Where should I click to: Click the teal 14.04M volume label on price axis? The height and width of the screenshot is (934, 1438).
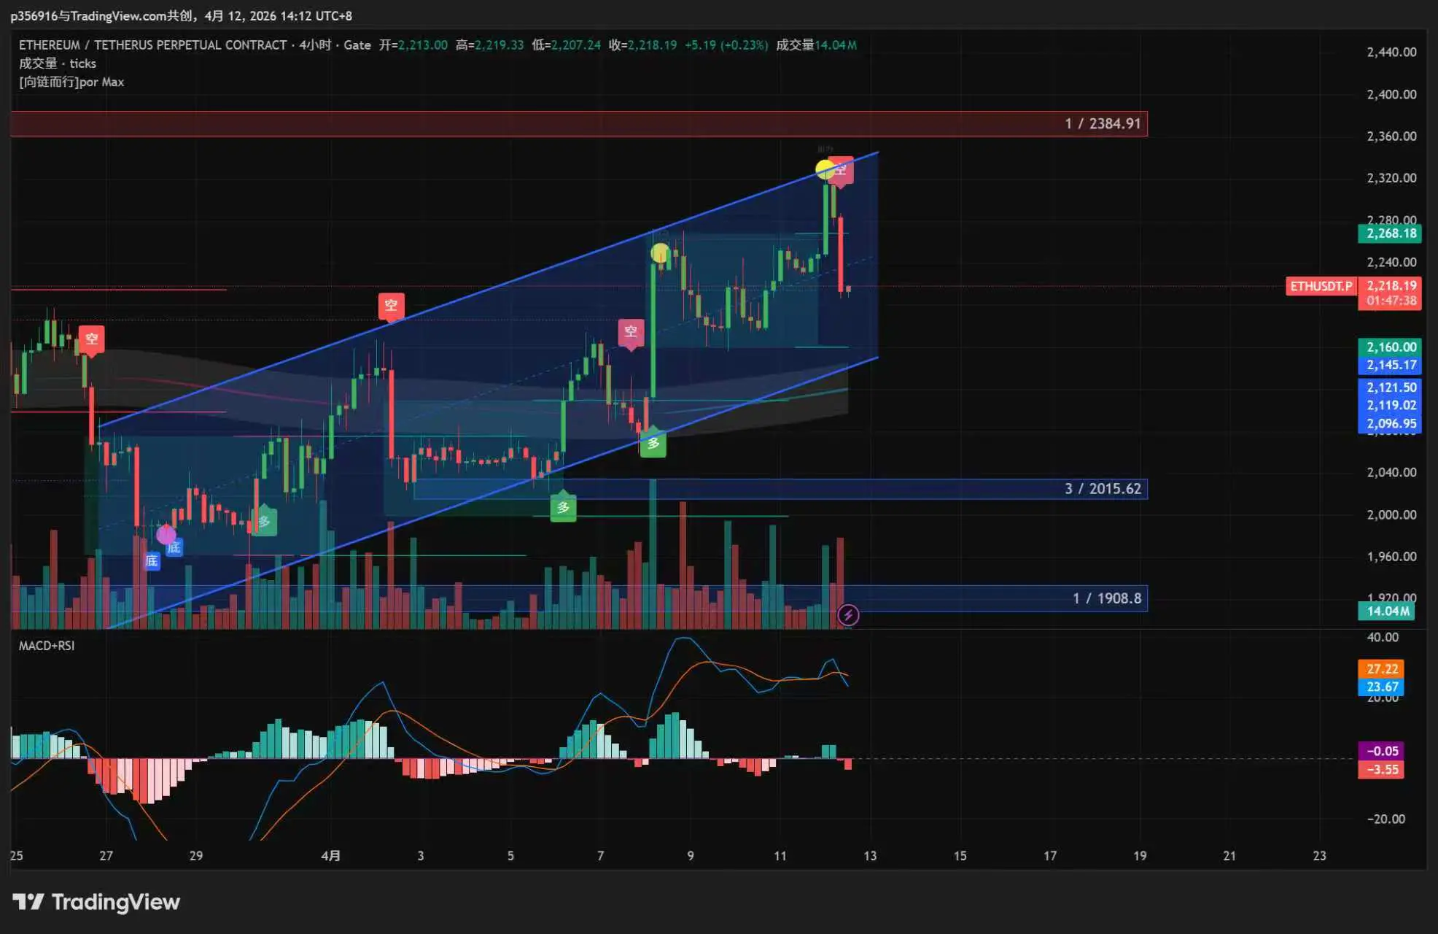1387,611
